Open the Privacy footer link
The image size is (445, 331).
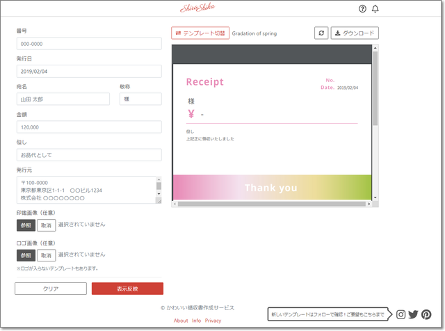213,321
